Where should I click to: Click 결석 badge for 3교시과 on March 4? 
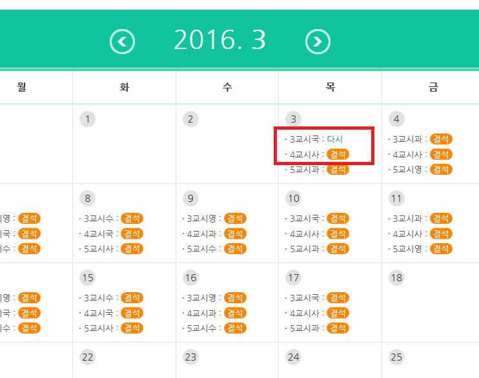coord(441,139)
